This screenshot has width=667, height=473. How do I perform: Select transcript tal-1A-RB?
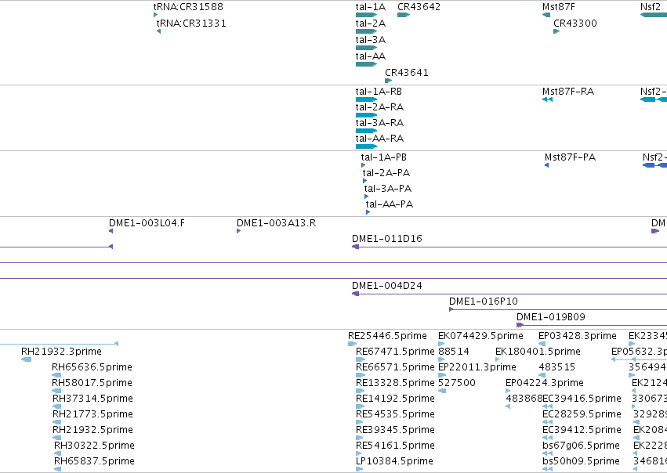click(366, 99)
